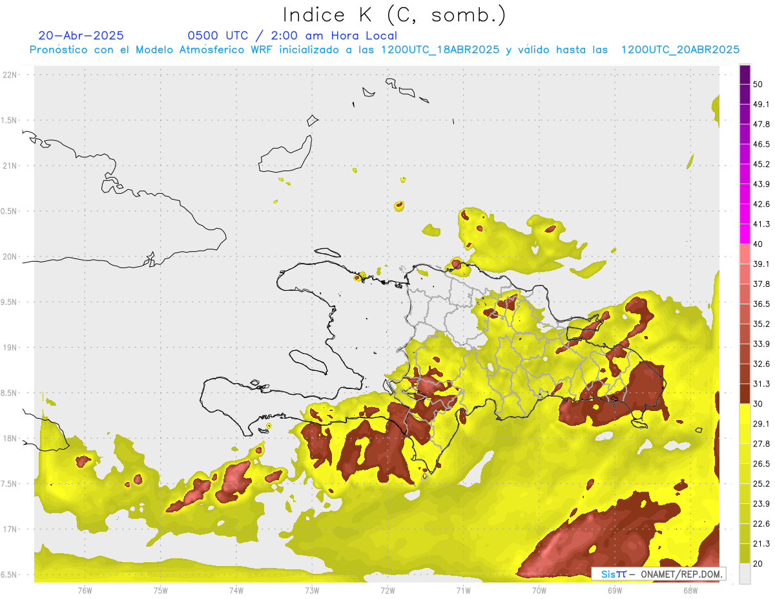Click the colorbar value '47.8'
Viewport: 775px width, 599px height.
tap(761, 124)
